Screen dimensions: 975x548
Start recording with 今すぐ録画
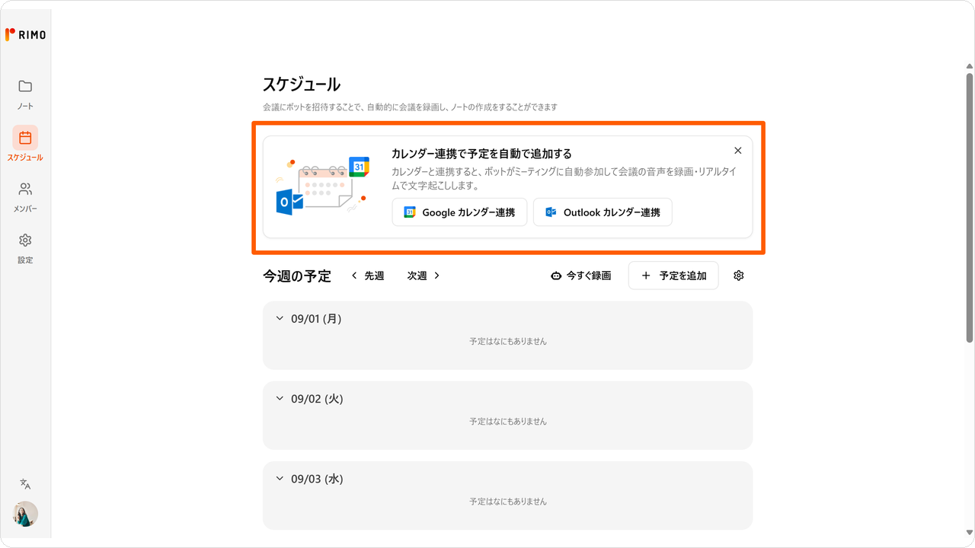tap(580, 276)
